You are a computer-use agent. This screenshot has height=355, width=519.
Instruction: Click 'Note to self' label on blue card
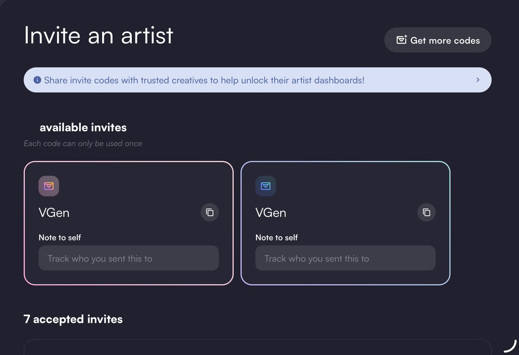coord(276,237)
